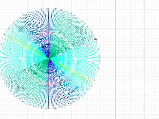Click the black star marker on circle edge
The image size is (159, 119).
point(96,39)
